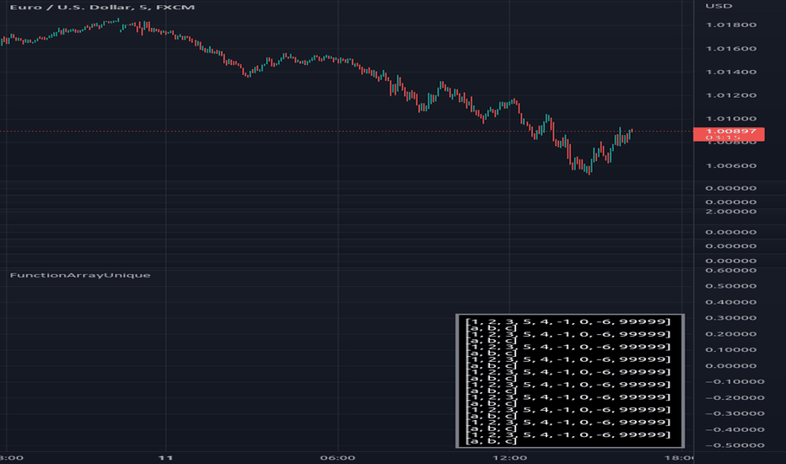
Task: Click the 0.10000 indicator scale label
Action: click(731, 350)
